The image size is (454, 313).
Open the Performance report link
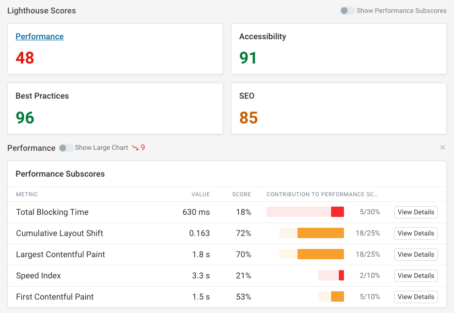[39, 36]
